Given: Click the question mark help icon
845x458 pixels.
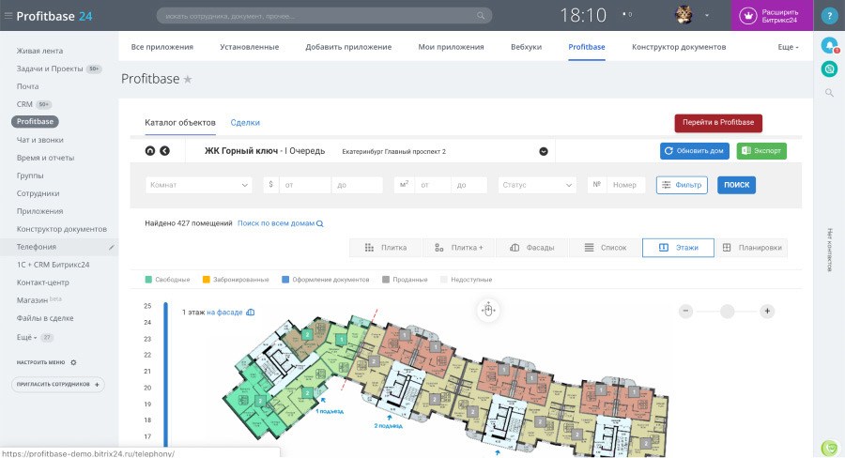Looking at the screenshot, I should click(829, 16).
